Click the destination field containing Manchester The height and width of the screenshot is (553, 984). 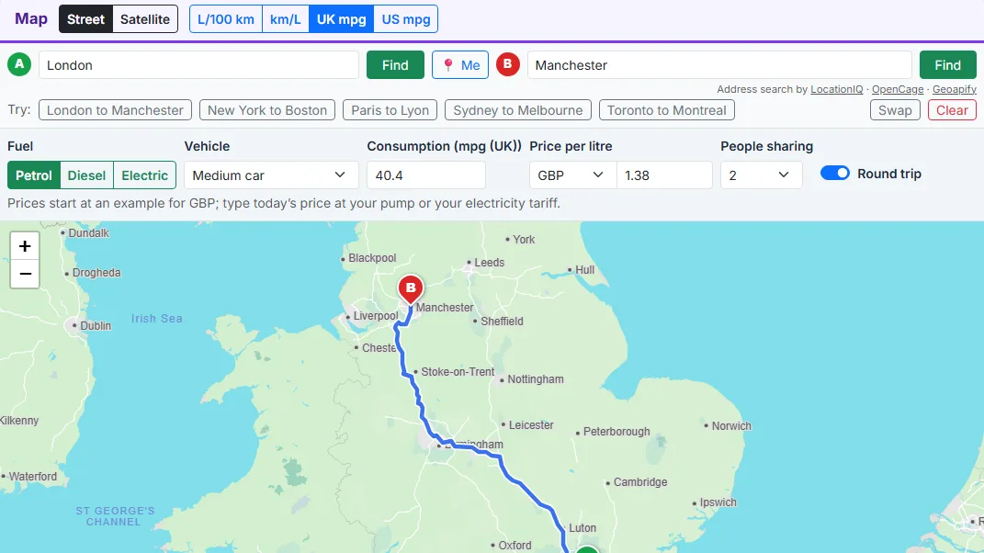click(719, 65)
